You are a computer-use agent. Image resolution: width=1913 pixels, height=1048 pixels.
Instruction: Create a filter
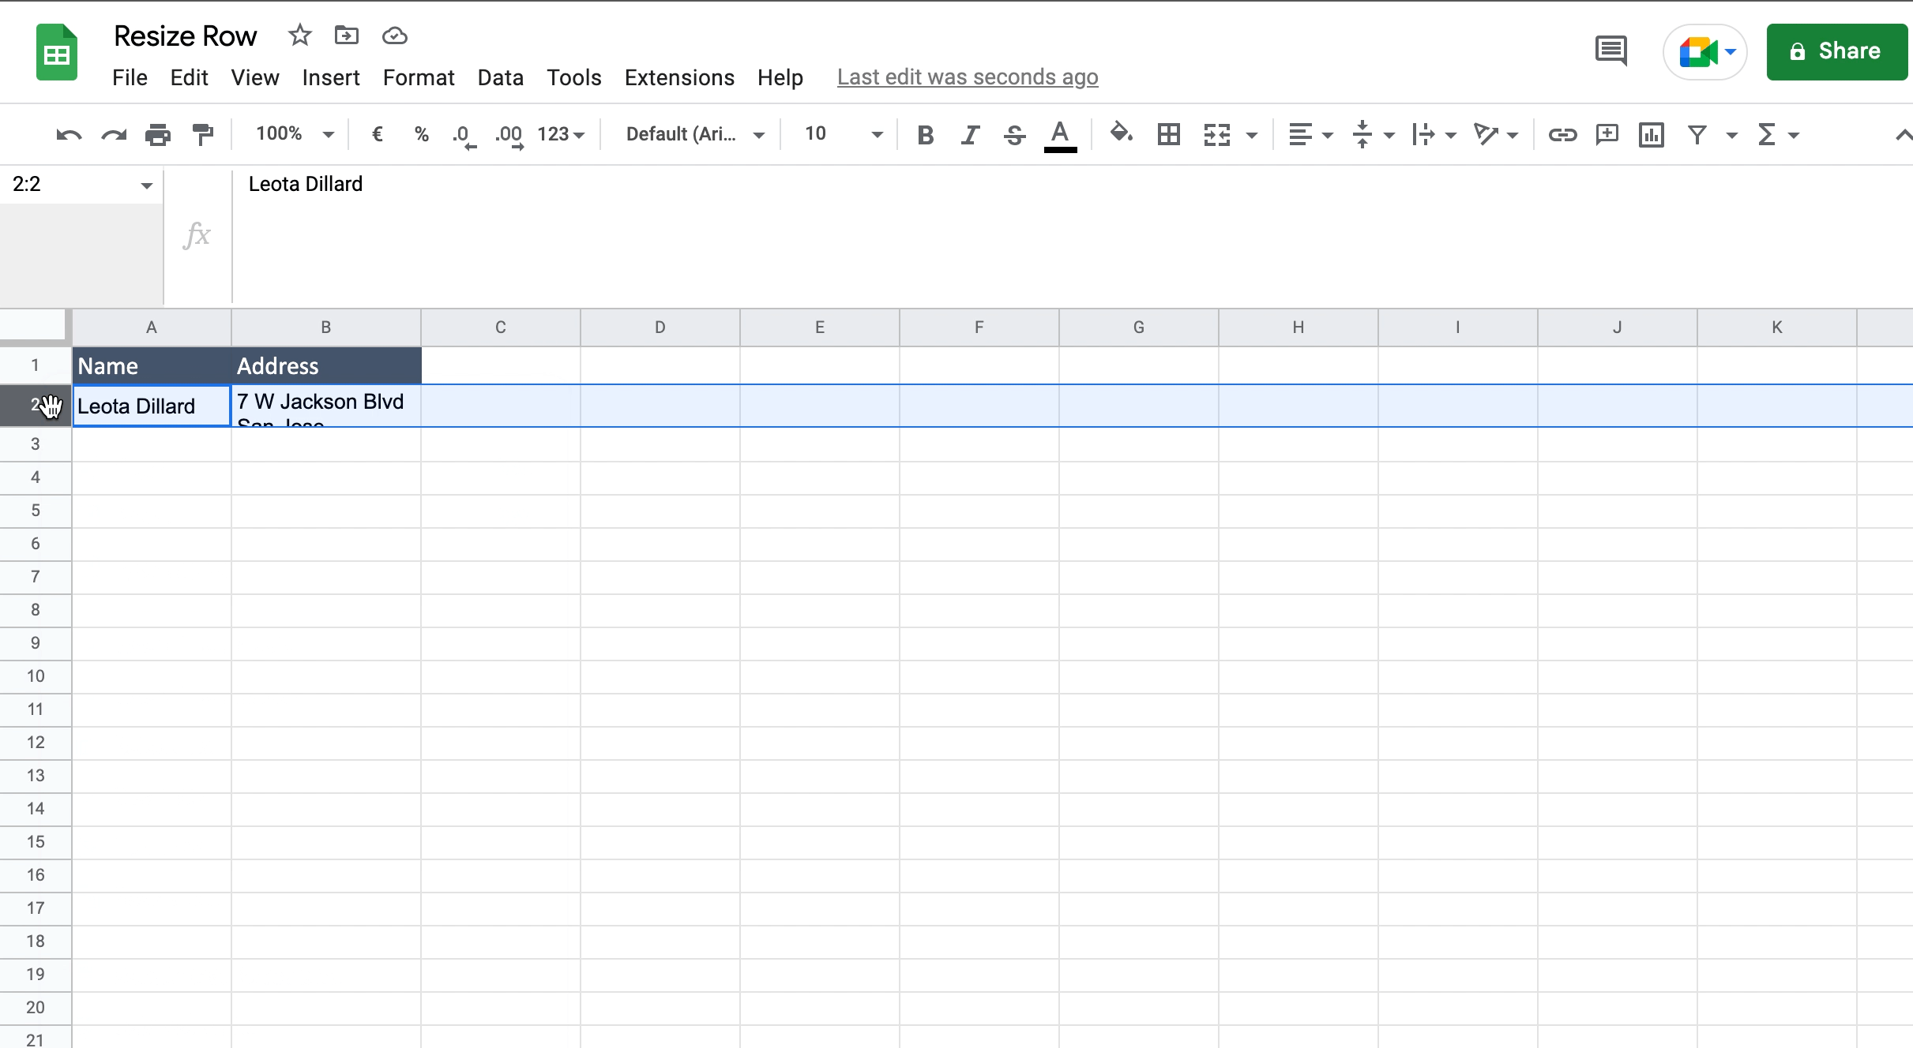(1697, 134)
